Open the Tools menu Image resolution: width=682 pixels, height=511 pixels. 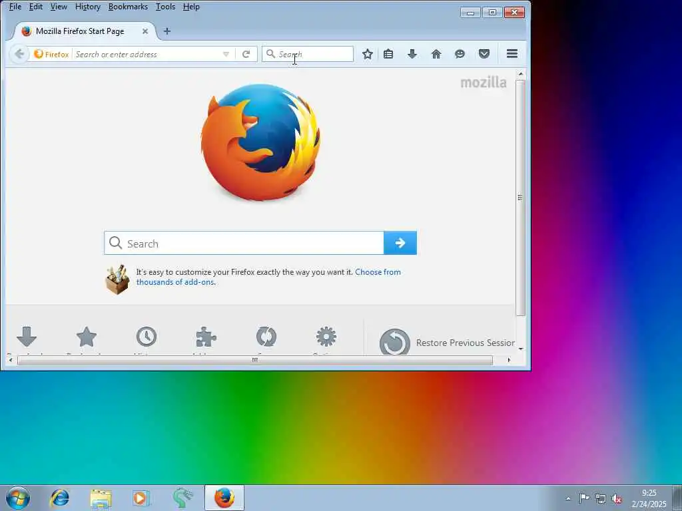[x=165, y=7]
